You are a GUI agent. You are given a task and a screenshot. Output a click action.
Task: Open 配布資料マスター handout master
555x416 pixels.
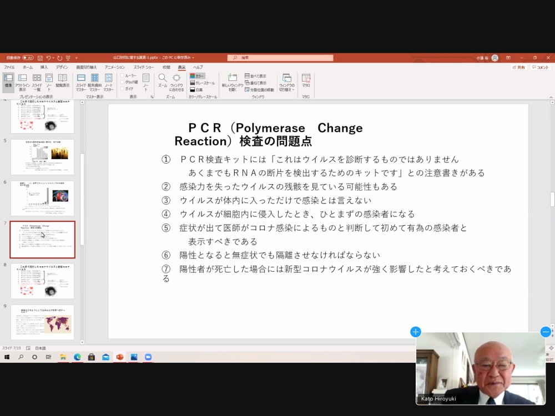(94, 82)
